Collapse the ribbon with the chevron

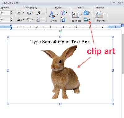pyautogui.click(x=114, y=3)
